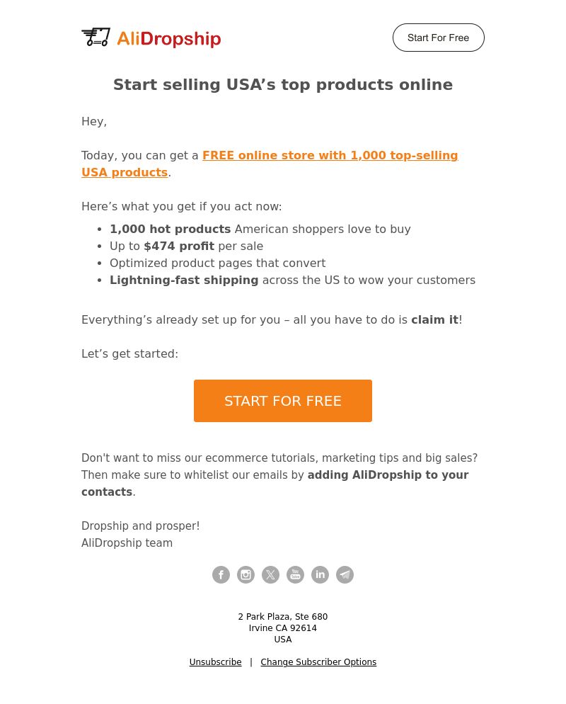Click the Optimized product pages bullet
The height and width of the screenshot is (704, 566).
[x=217, y=263]
